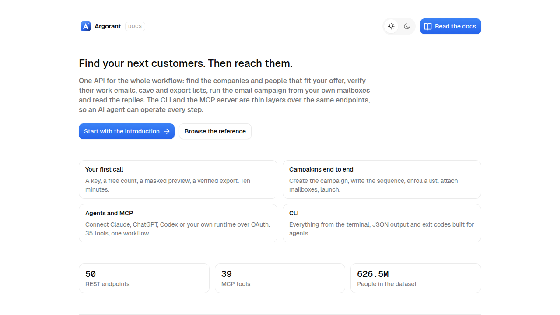Open Read the docs button
This screenshot has height=315, width=560.
(451, 26)
